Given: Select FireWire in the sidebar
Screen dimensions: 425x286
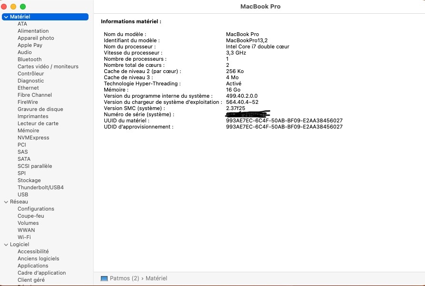Looking at the screenshot, I should (28, 102).
